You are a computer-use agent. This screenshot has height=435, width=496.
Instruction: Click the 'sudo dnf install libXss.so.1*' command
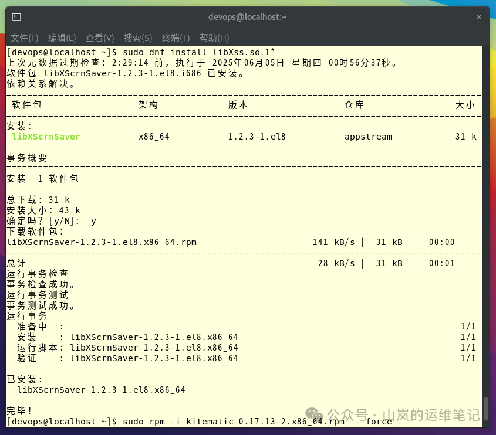pos(198,52)
